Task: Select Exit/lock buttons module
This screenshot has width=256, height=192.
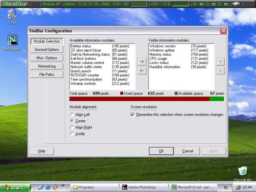Action: pyautogui.click(x=102, y=59)
